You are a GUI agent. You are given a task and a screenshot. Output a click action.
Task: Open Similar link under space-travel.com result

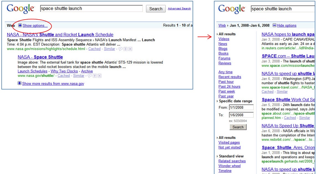tap(282, 91)
